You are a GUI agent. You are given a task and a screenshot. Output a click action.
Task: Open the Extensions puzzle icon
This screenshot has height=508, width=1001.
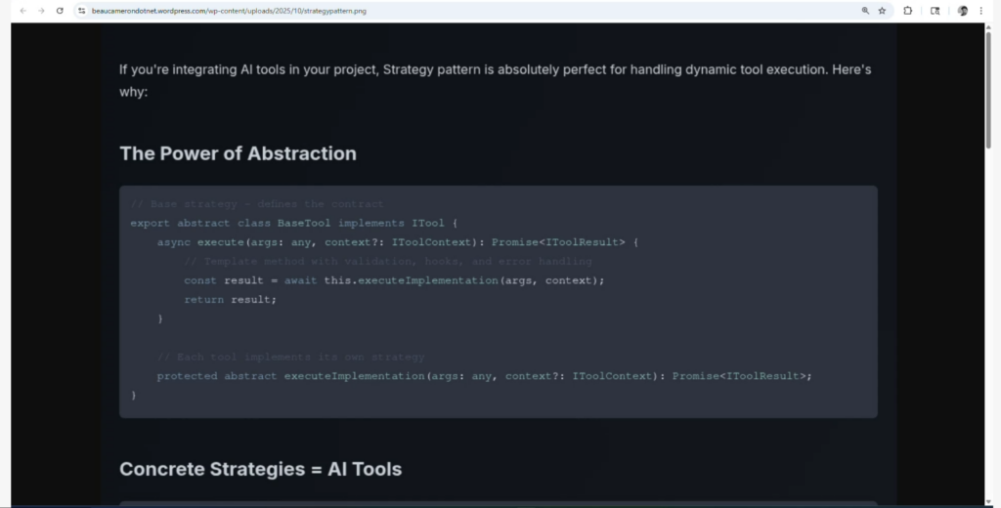point(908,11)
